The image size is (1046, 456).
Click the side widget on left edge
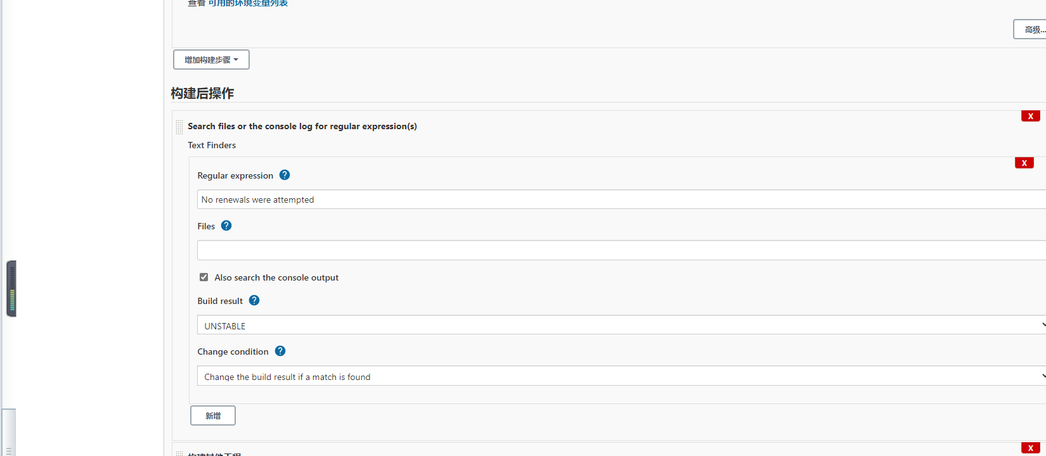11,288
